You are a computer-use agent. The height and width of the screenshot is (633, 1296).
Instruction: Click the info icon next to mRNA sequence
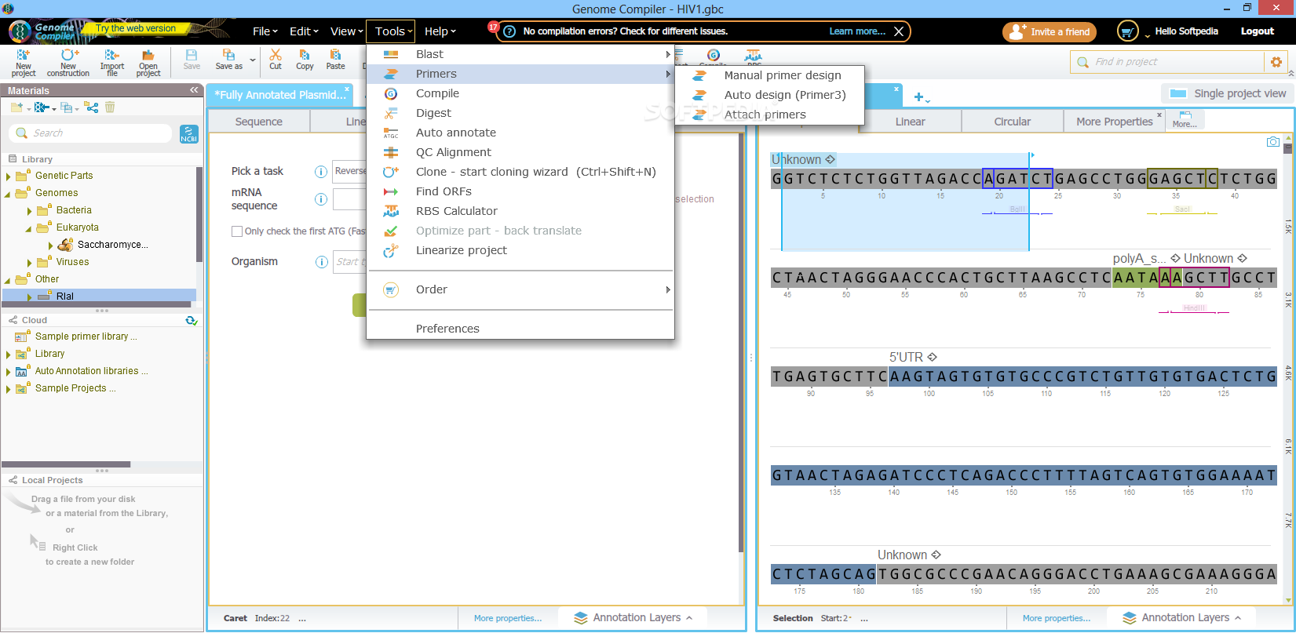click(321, 199)
